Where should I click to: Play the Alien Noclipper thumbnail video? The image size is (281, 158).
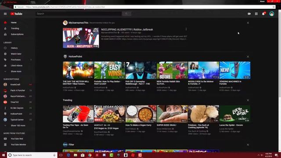tap(81, 38)
